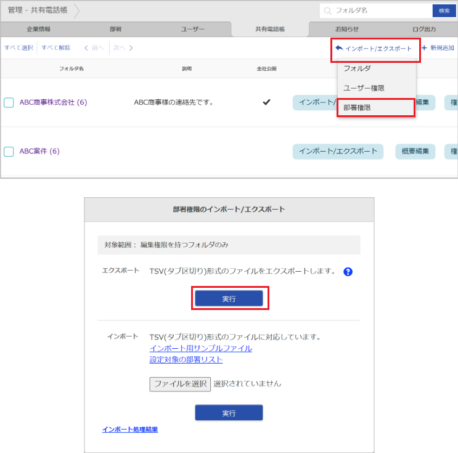Switch to the ログ出力 tab
Screen dimensions: 458x453
point(424,29)
